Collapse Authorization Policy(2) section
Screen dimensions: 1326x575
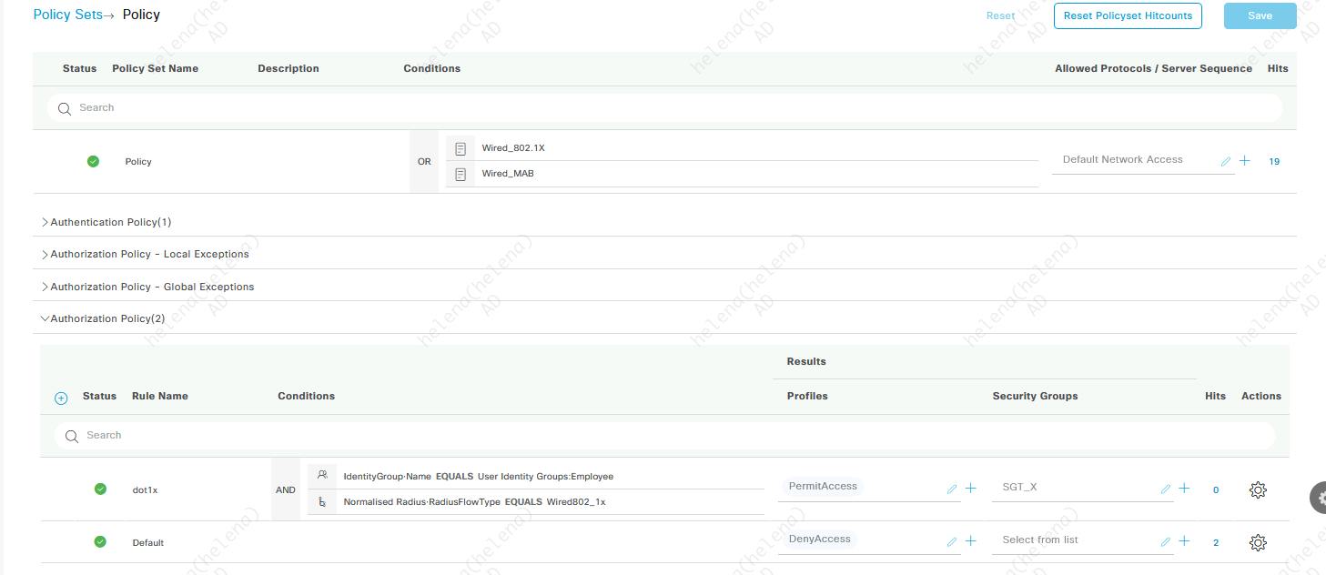pos(106,318)
